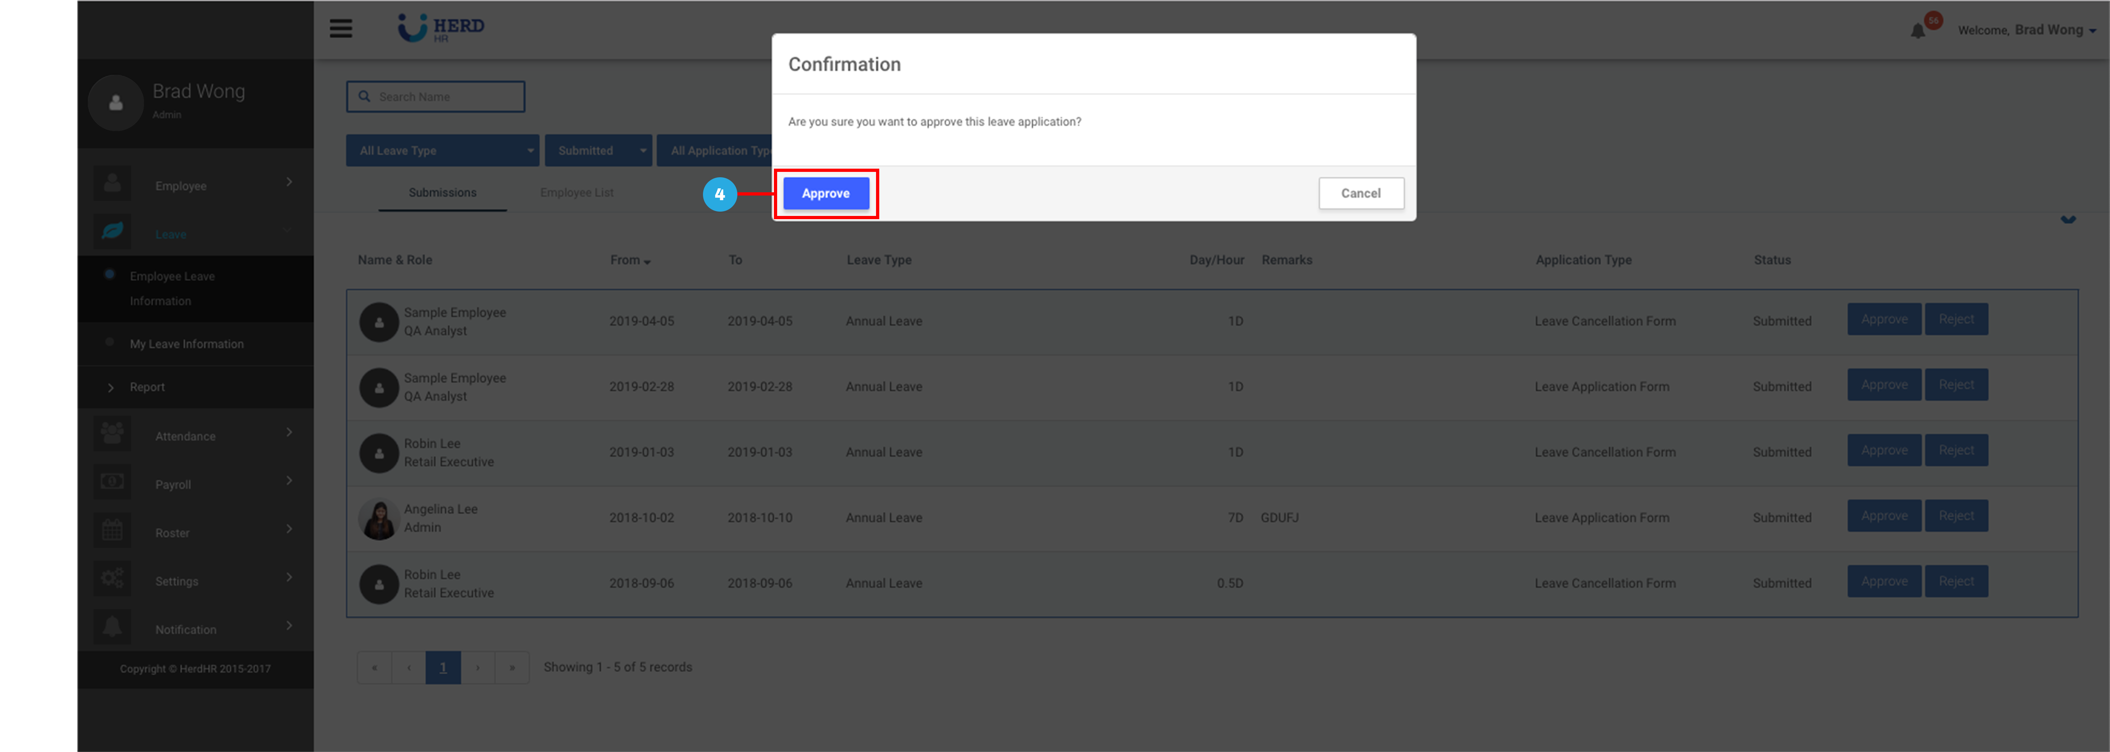
Task: Open the Submitted status dropdown
Action: [598, 150]
